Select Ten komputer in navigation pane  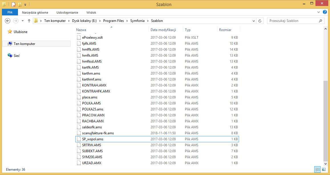pyautogui.click(x=24, y=44)
